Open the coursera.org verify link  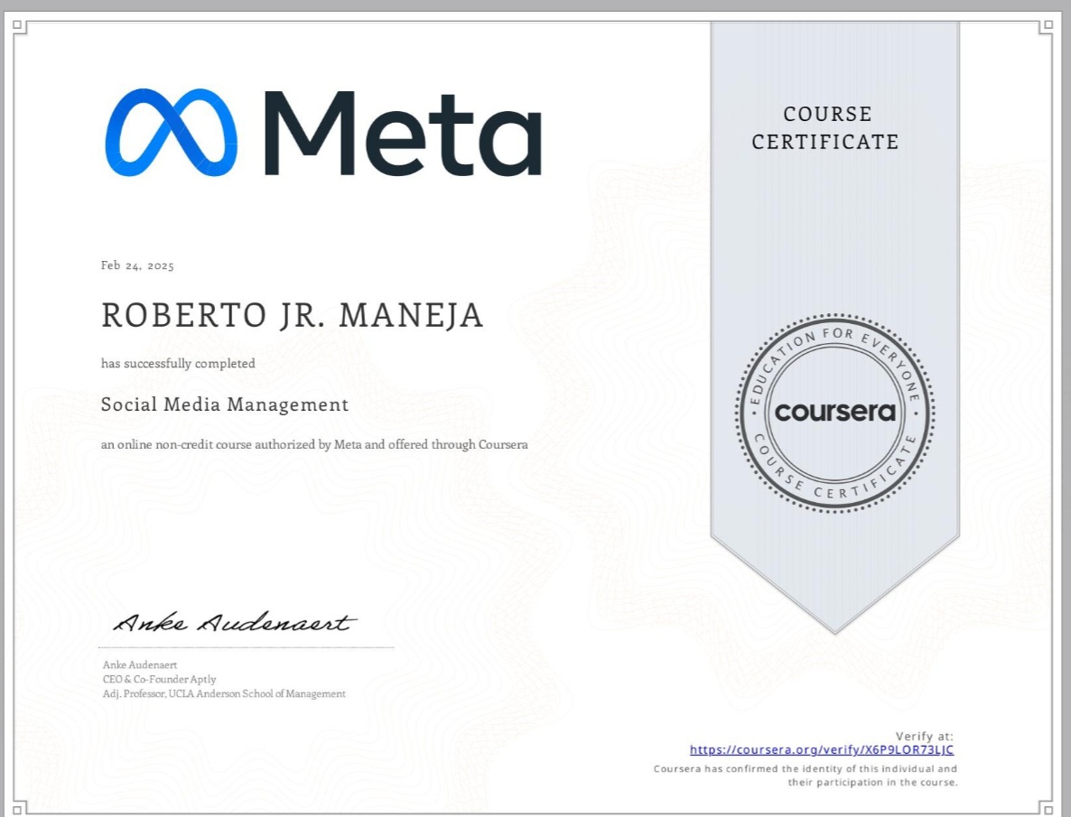tap(822, 750)
